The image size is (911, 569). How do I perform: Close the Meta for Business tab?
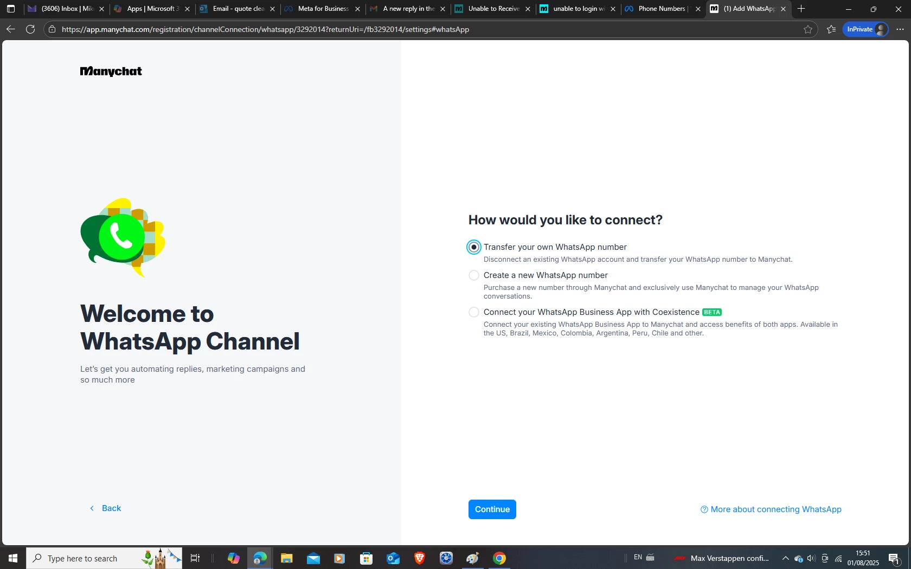(x=357, y=9)
